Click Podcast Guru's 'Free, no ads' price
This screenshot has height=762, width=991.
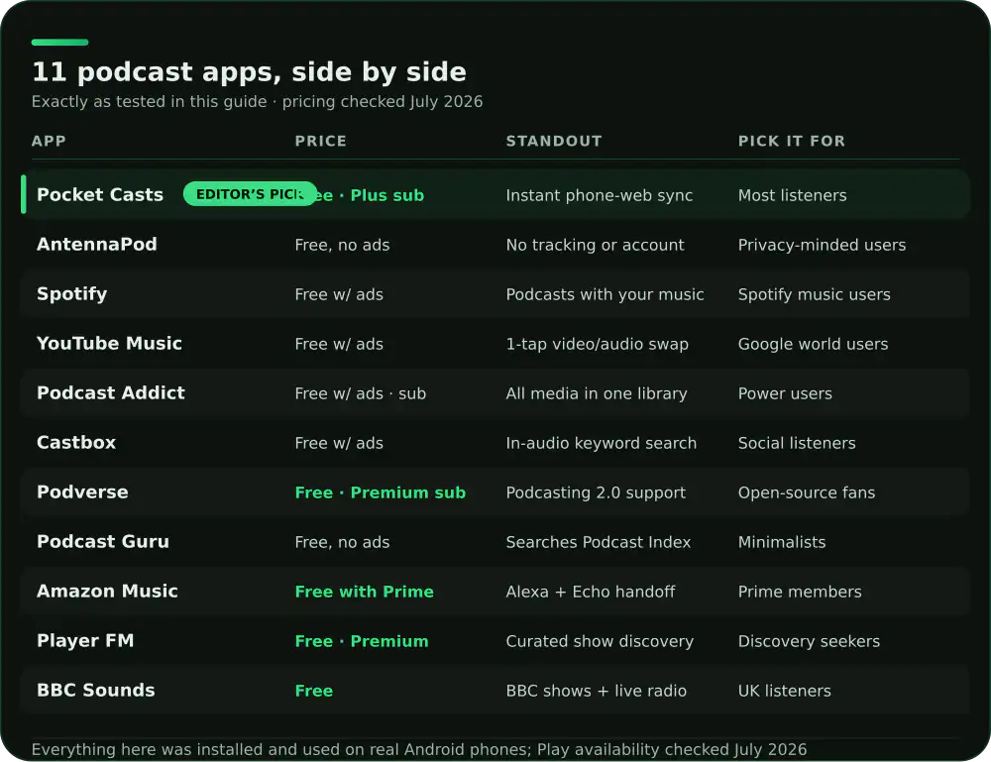tap(342, 542)
